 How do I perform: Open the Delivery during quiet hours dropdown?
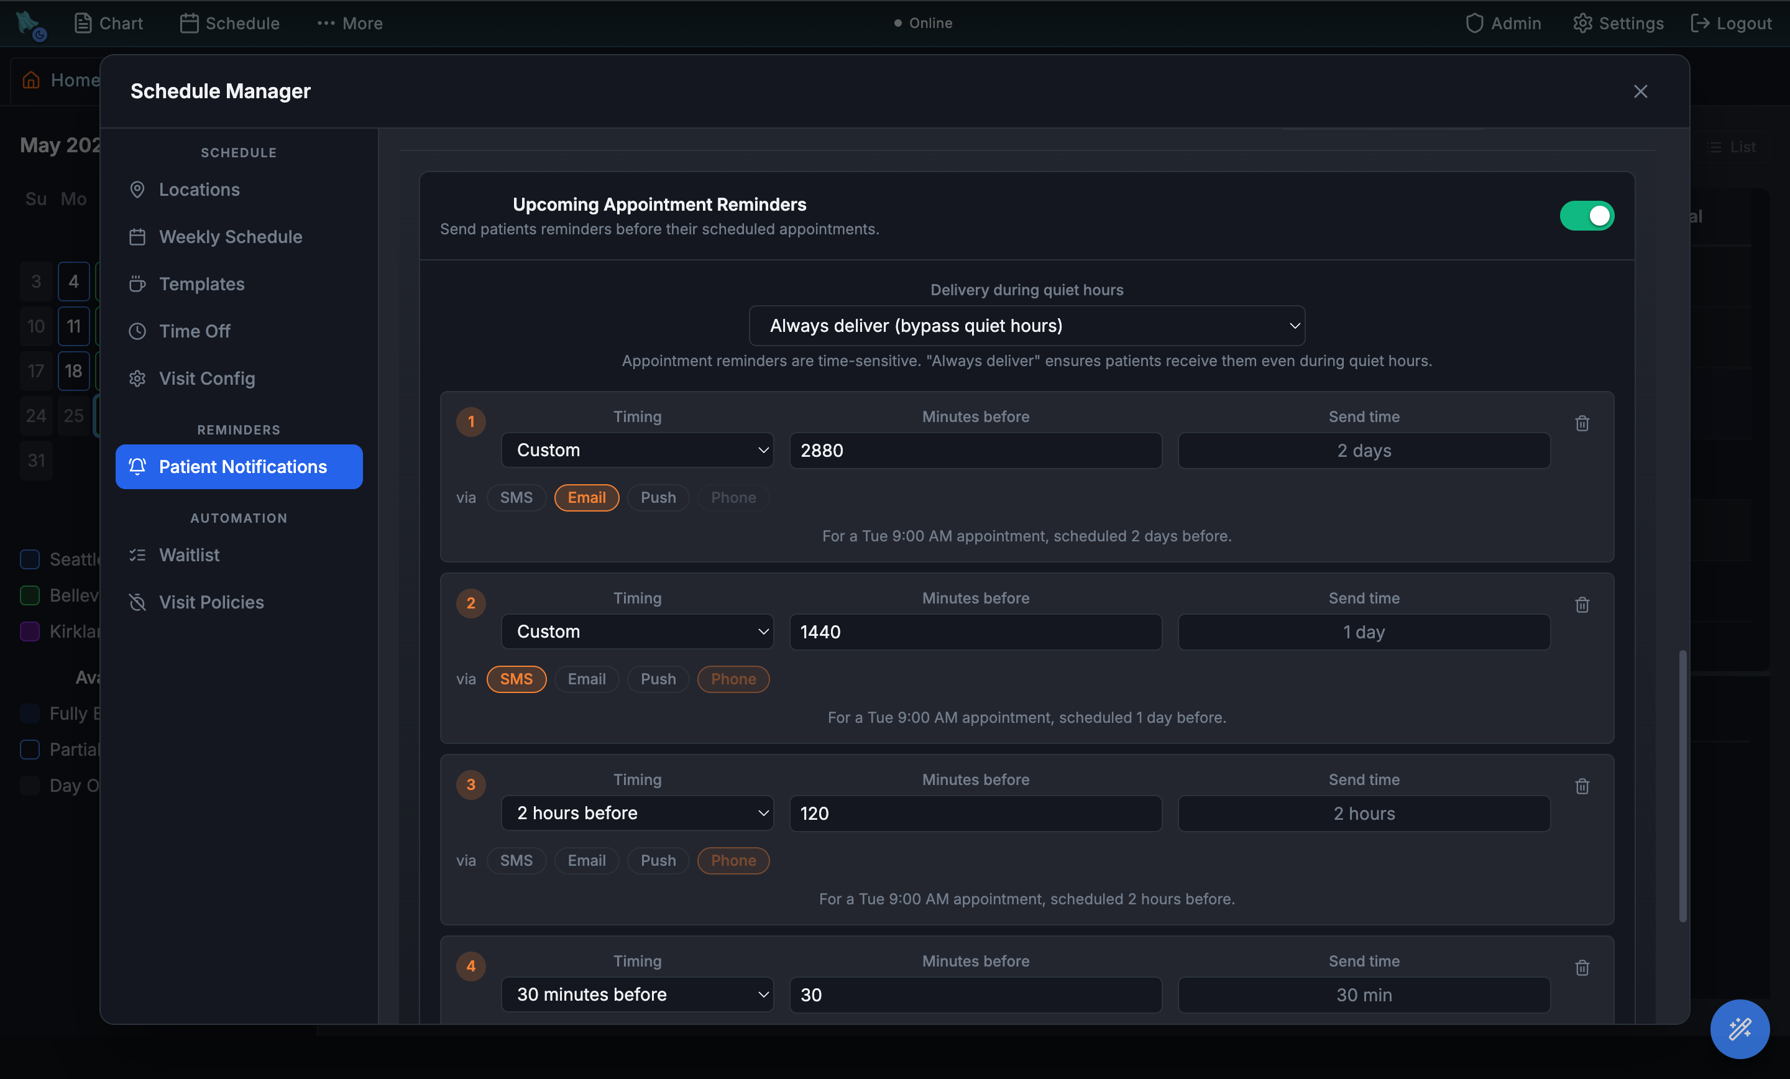click(x=1027, y=326)
